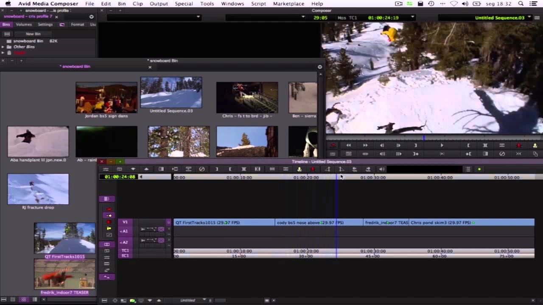Select Chris pond skim3 clip in timeline
This screenshot has height=305, width=543.
[x=471, y=222]
